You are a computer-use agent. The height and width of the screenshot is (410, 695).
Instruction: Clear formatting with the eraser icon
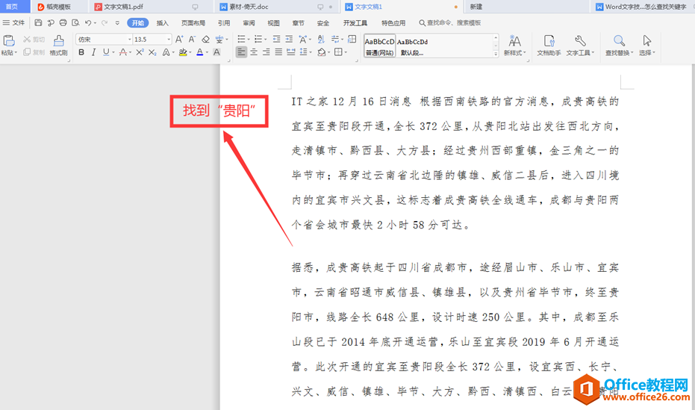point(206,40)
